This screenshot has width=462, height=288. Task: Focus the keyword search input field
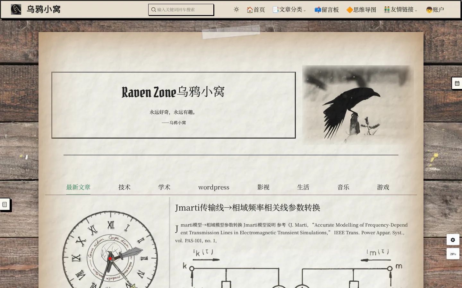181,10
